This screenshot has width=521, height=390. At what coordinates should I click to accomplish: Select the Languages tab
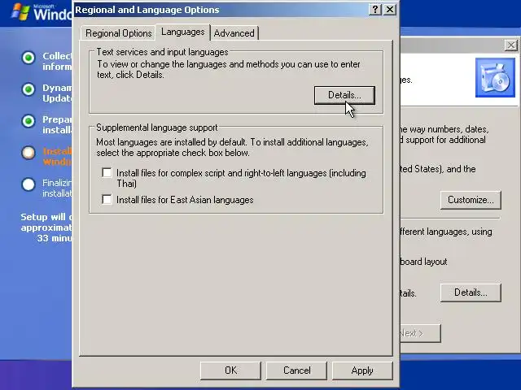click(x=182, y=32)
